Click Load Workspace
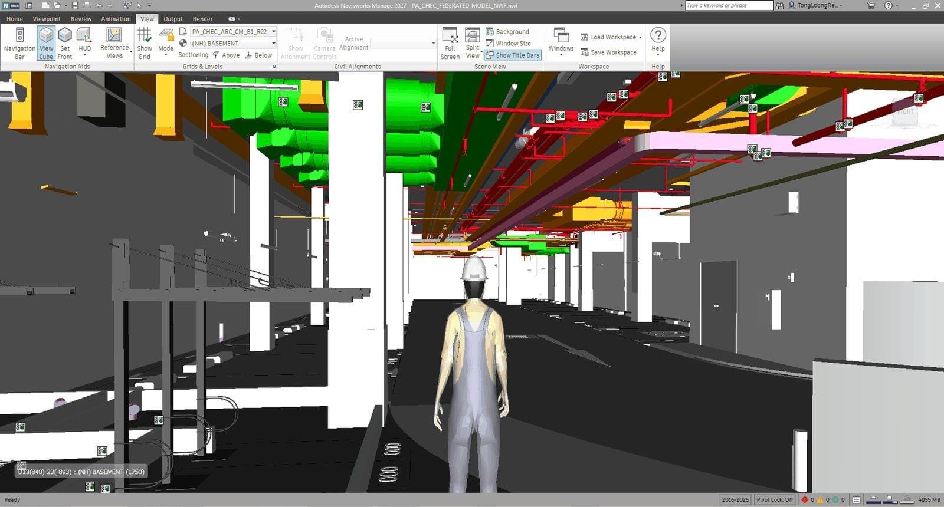Screen dimensions: 944x507 point(611,37)
